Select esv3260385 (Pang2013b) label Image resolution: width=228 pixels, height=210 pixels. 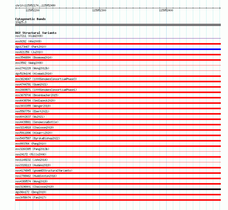(32, 149)
